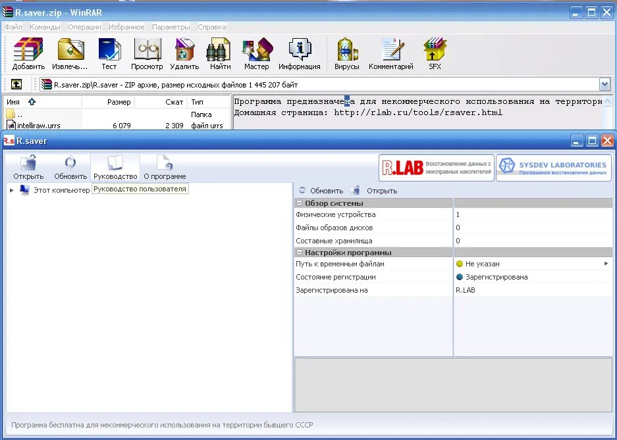Viewport: 617px width, 440px height.
Task: Click the parent folder '..' icon in WinRAR
Action: click(11, 114)
